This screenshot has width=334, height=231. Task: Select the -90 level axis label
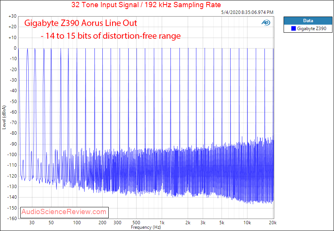coord(13,144)
